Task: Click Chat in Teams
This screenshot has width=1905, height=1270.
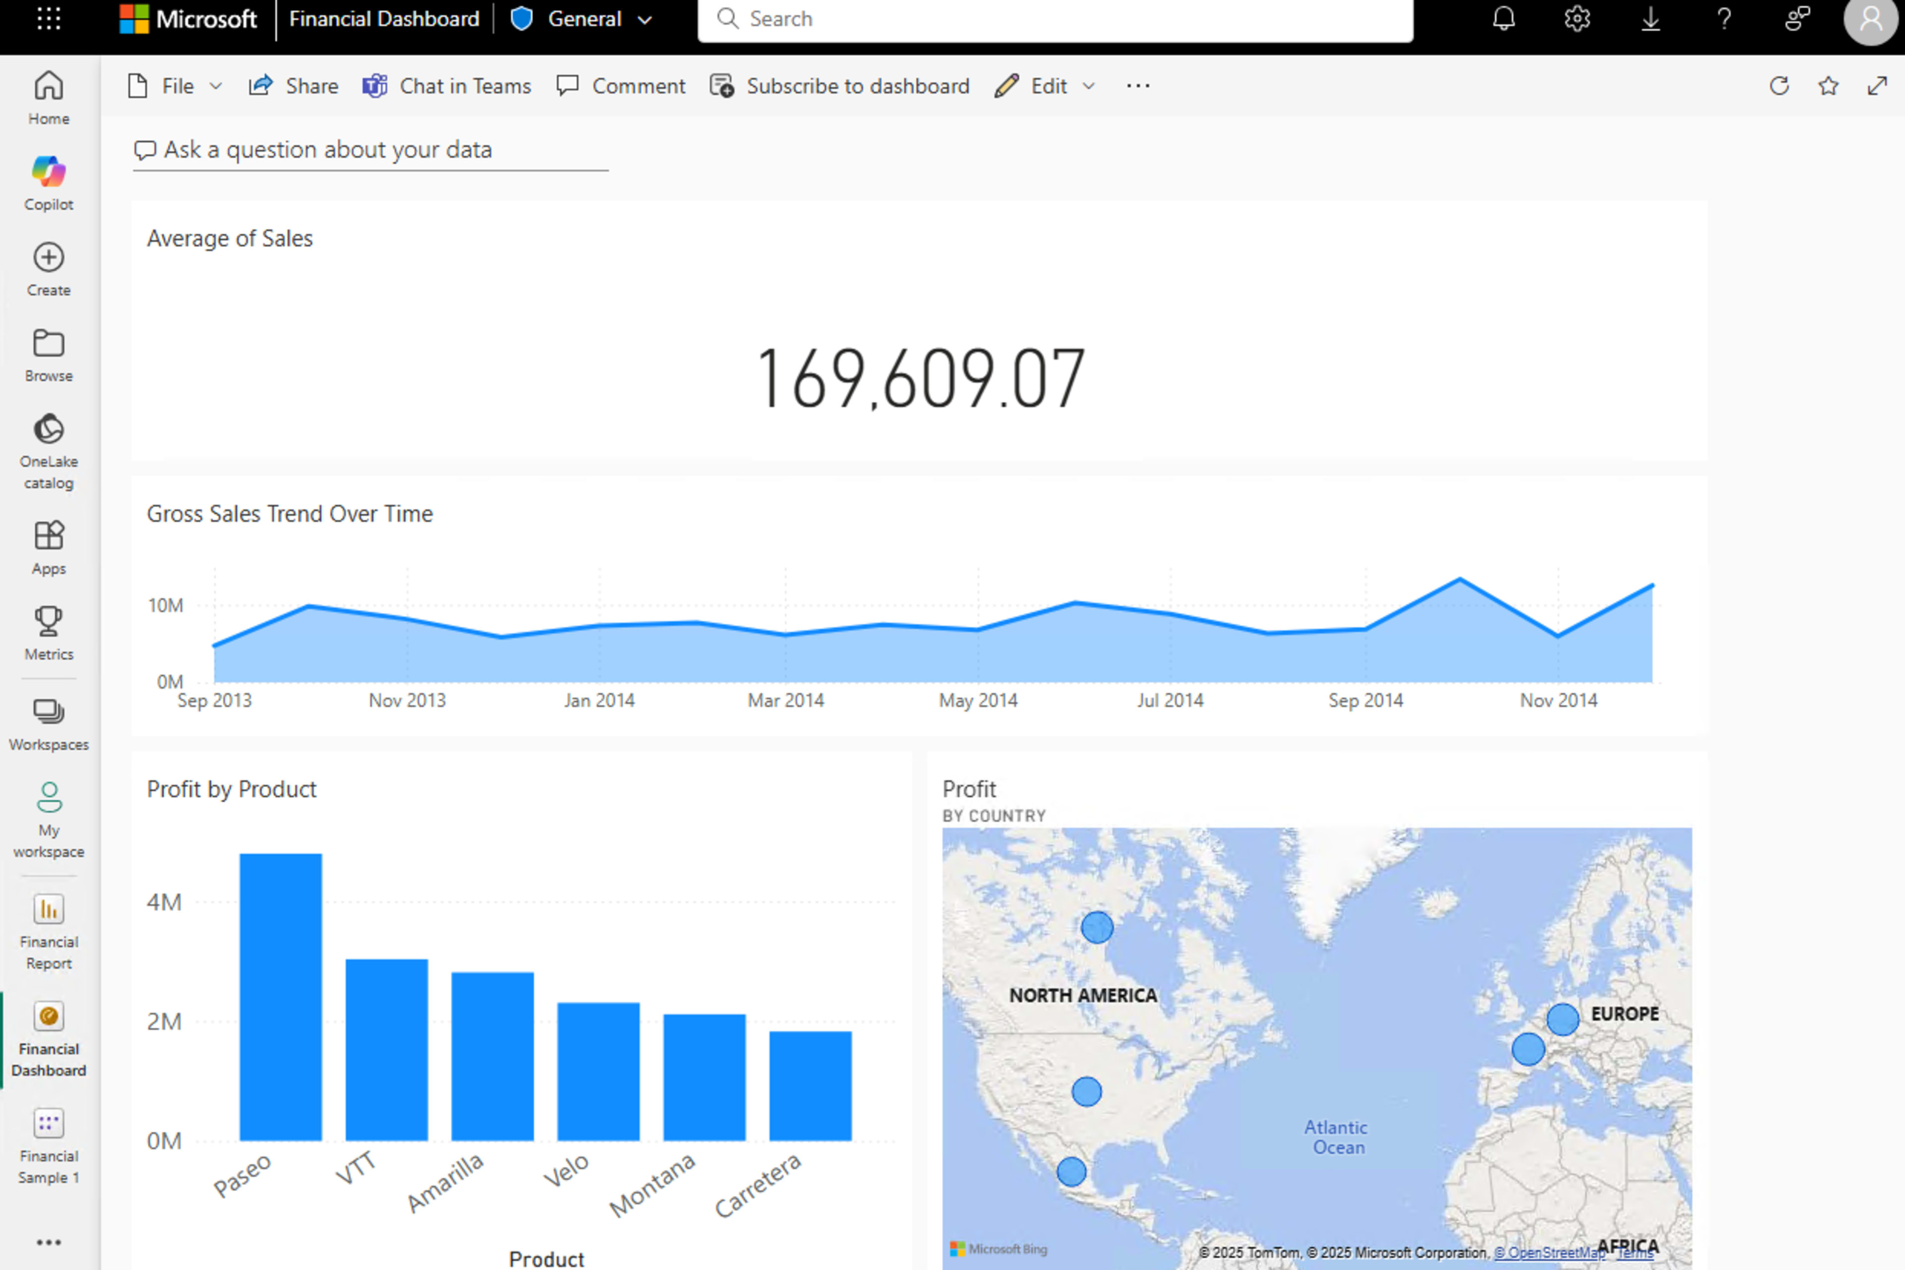Action: 446,86
